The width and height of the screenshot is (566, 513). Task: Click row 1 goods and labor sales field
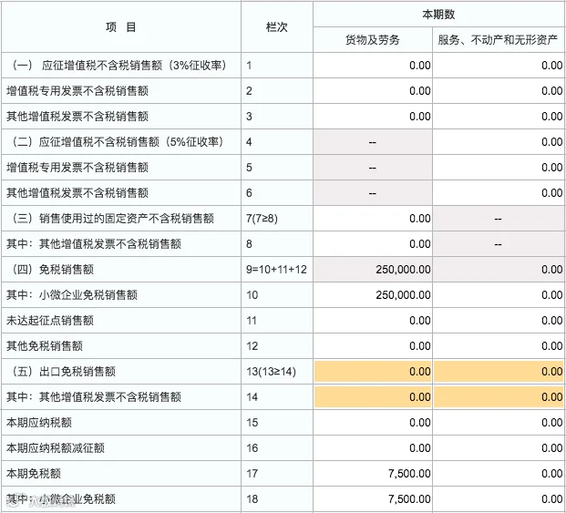[373, 66]
